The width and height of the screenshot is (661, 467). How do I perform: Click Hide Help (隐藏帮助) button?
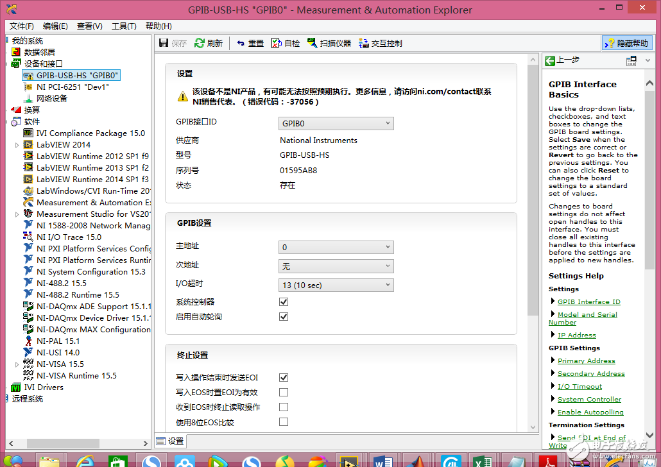tap(627, 43)
